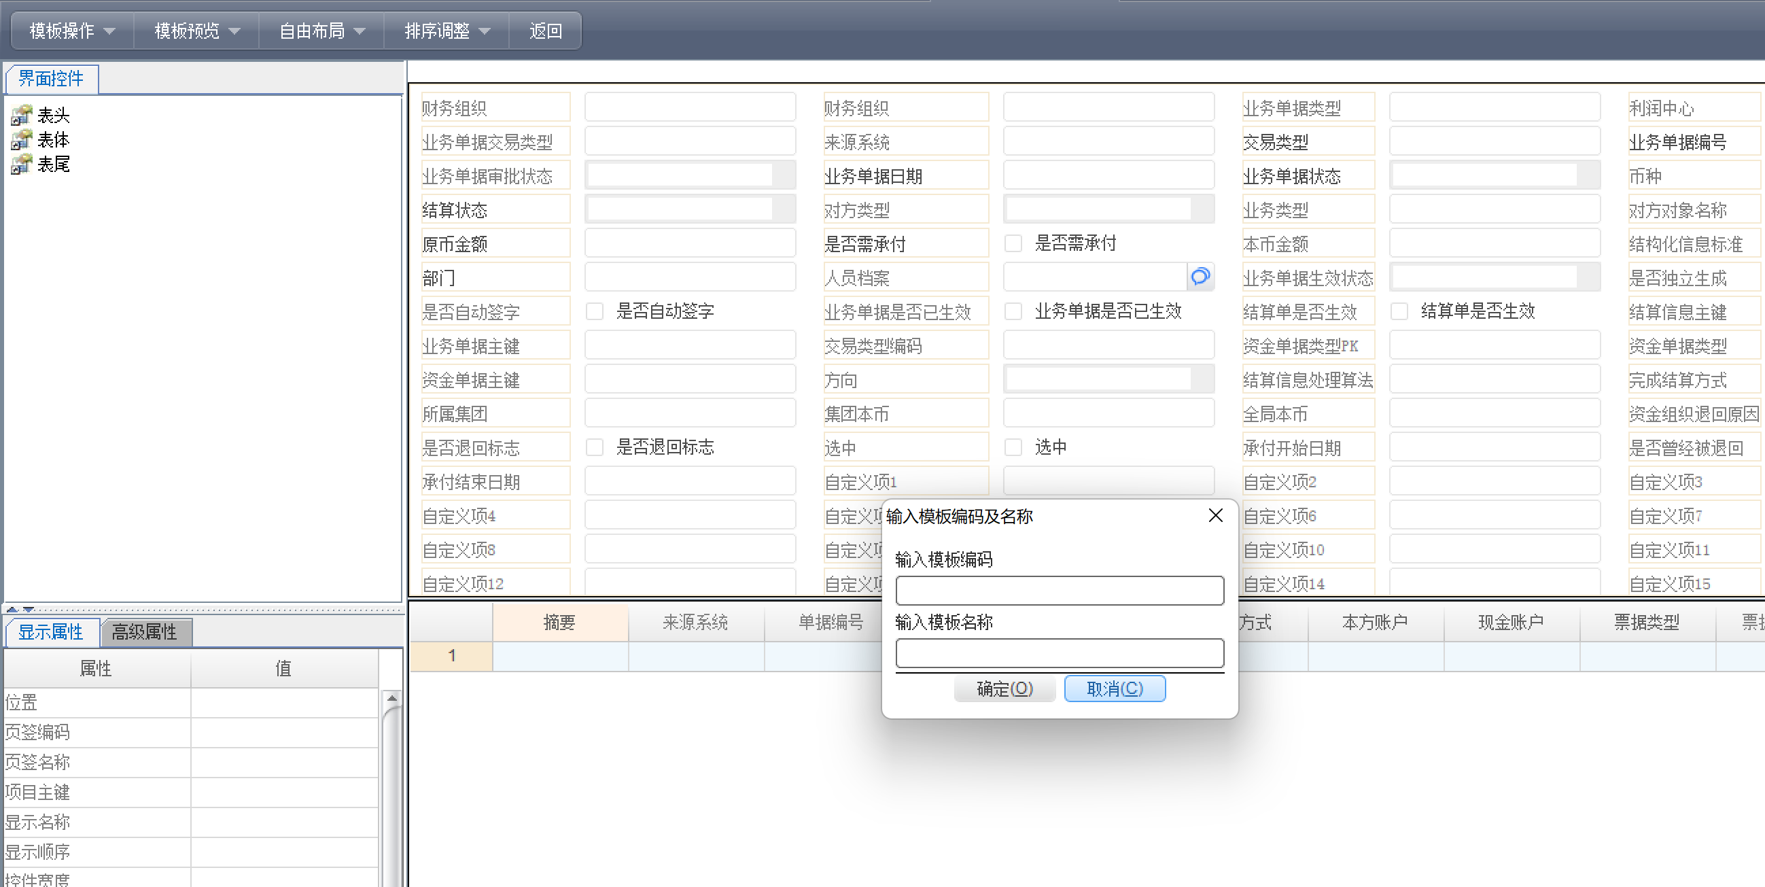Click the 来源系统 column header
Viewport: 1765px width, 887px height.
pyautogui.click(x=695, y=622)
